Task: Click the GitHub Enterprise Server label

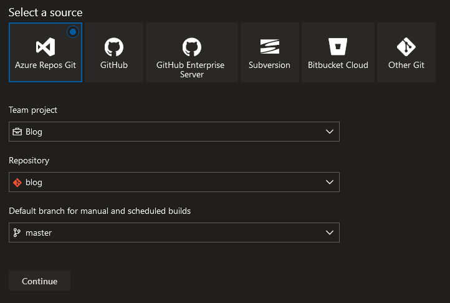Action: pyautogui.click(x=191, y=69)
